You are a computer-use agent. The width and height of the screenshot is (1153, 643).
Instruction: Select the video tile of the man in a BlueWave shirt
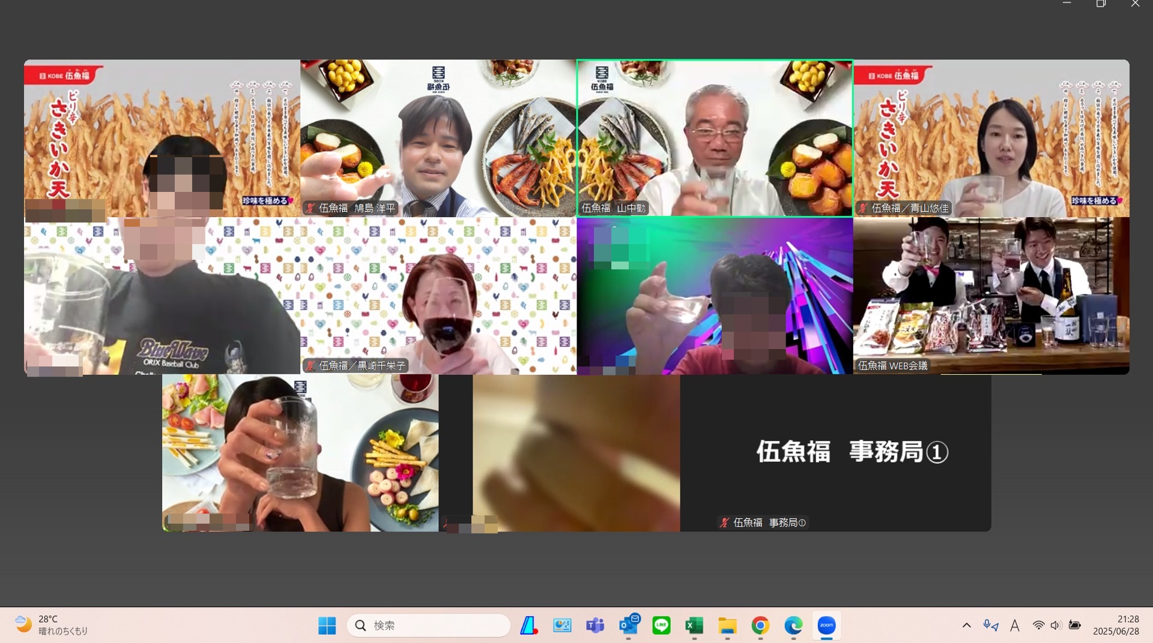tap(162, 296)
